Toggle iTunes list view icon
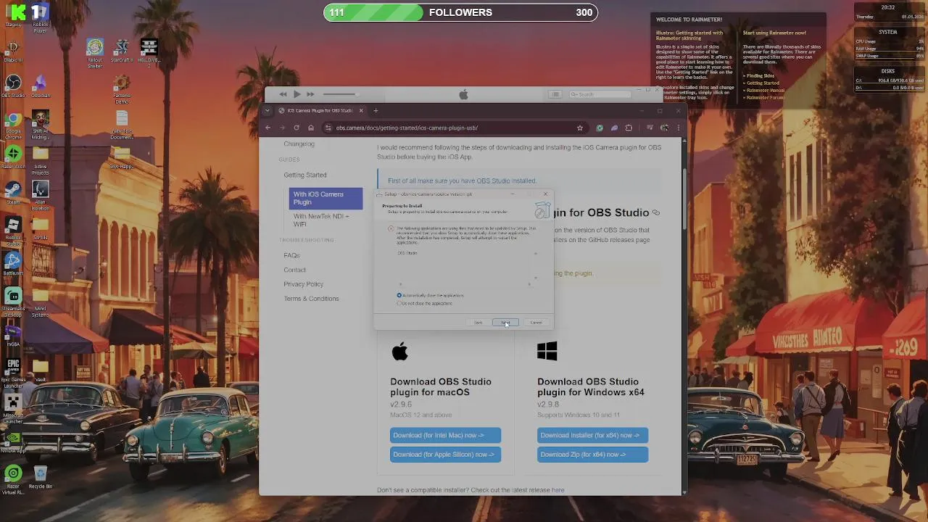The image size is (928, 522). pos(555,94)
